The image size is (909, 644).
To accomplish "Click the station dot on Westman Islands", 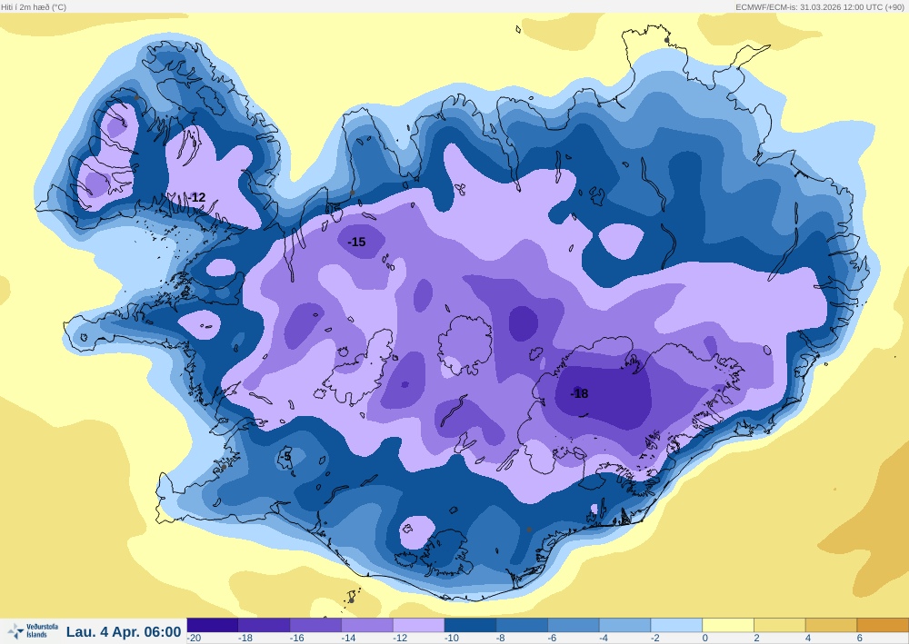I will [351, 600].
